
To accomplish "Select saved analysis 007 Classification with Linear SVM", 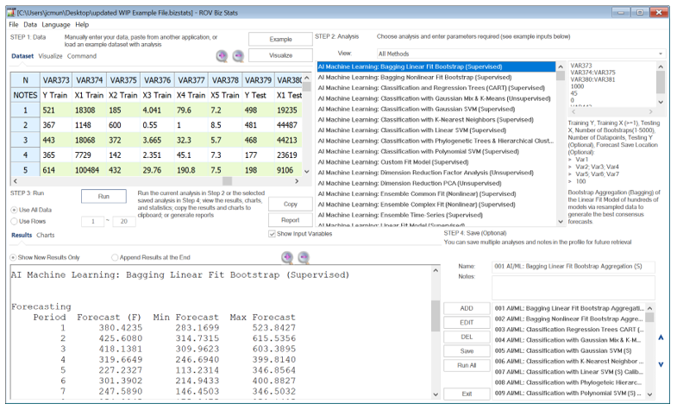I will click(x=568, y=372).
